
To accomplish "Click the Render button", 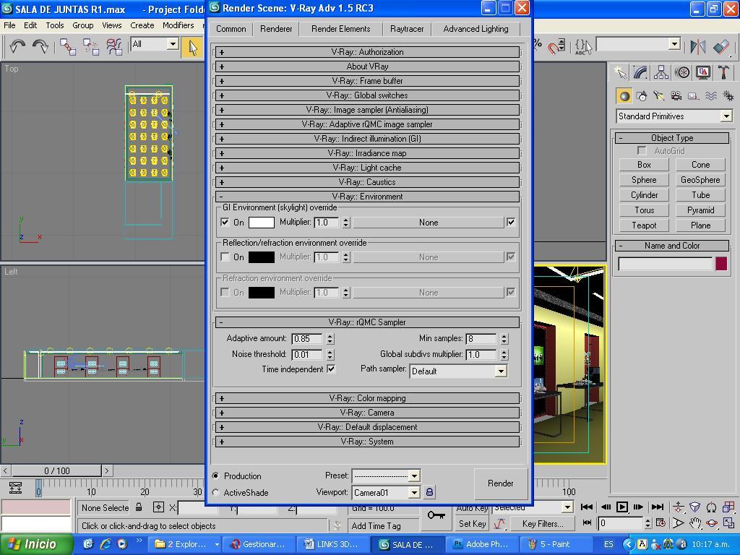I will tap(500, 483).
